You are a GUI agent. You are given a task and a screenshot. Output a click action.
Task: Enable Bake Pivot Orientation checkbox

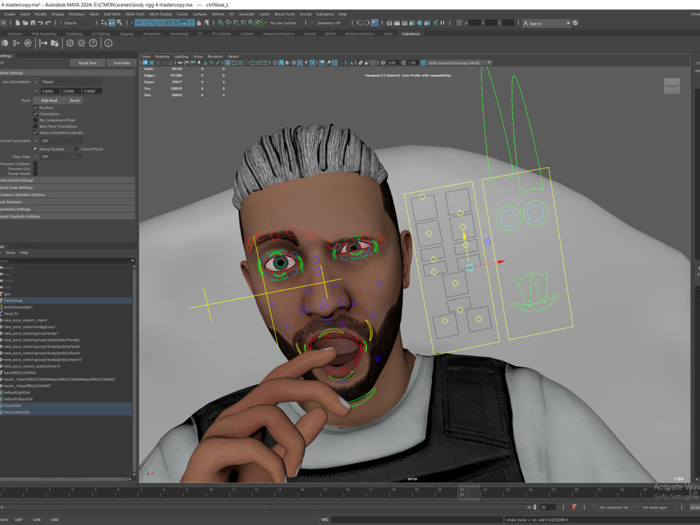click(x=35, y=126)
